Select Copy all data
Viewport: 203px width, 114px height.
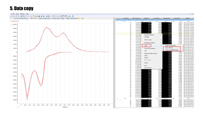click(x=169, y=48)
